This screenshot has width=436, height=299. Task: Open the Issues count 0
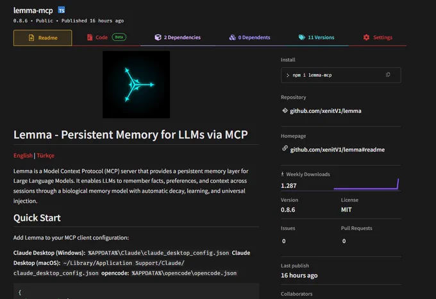point(283,241)
